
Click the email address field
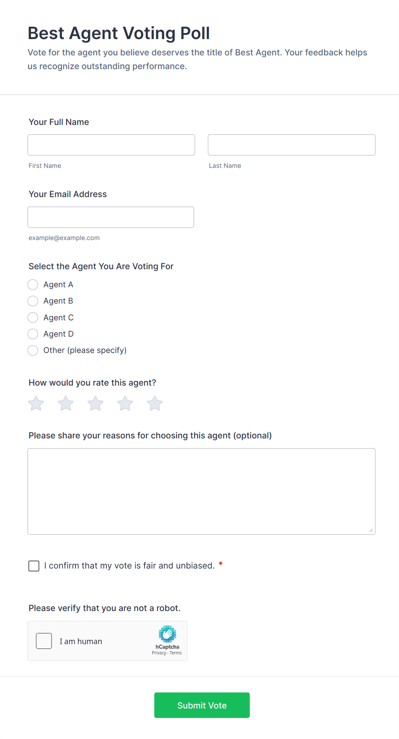point(110,217)
